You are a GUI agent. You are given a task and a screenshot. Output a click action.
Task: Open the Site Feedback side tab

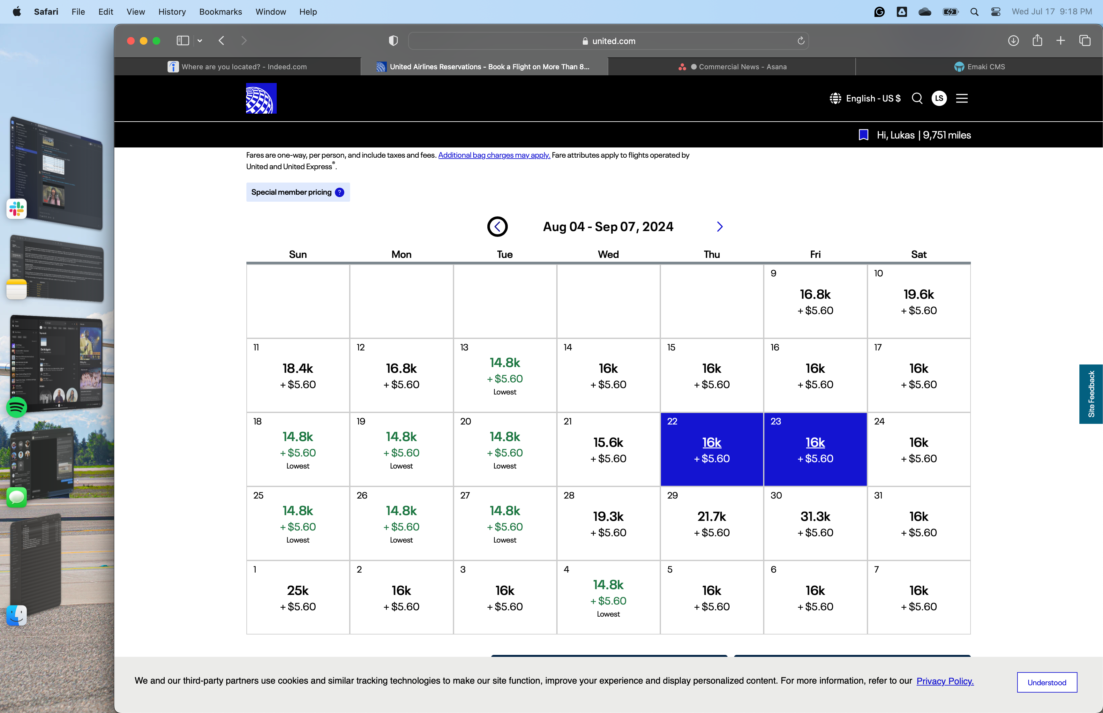click(x=1091, y=394)
